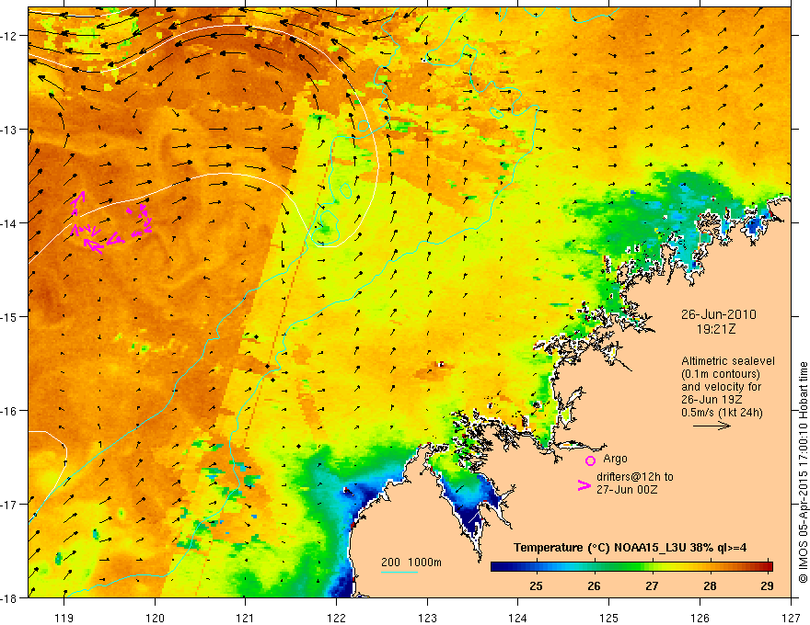Click latitude axis label -17
The width and height of the screenshot is (810, 625).
[x=9, y=504]
